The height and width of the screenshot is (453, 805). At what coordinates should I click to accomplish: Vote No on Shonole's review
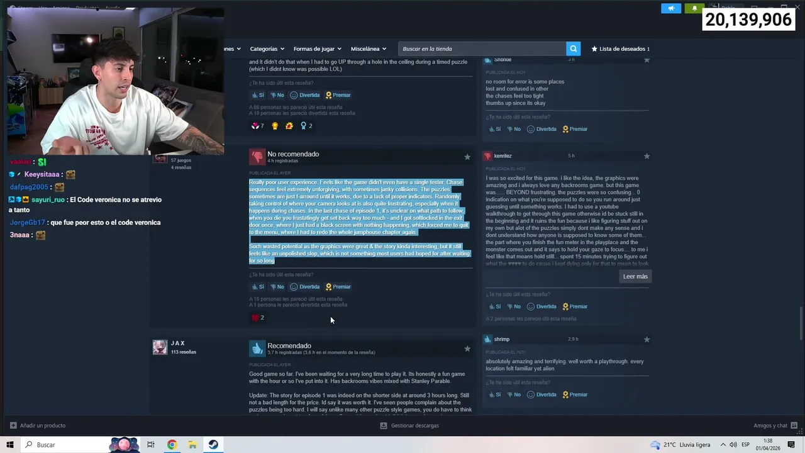pyautogui.click(x=513, y=129)
